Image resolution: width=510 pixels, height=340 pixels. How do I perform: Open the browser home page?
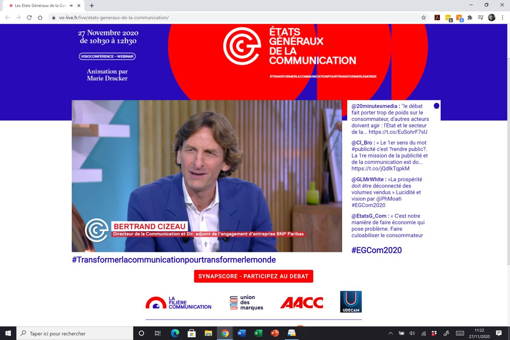pos(40,17)
